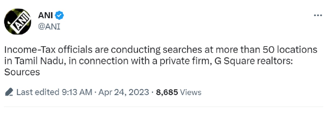View edit history via Last edited

point(37,92)
